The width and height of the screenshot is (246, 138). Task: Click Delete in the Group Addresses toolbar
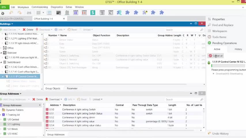coord(37,99)
